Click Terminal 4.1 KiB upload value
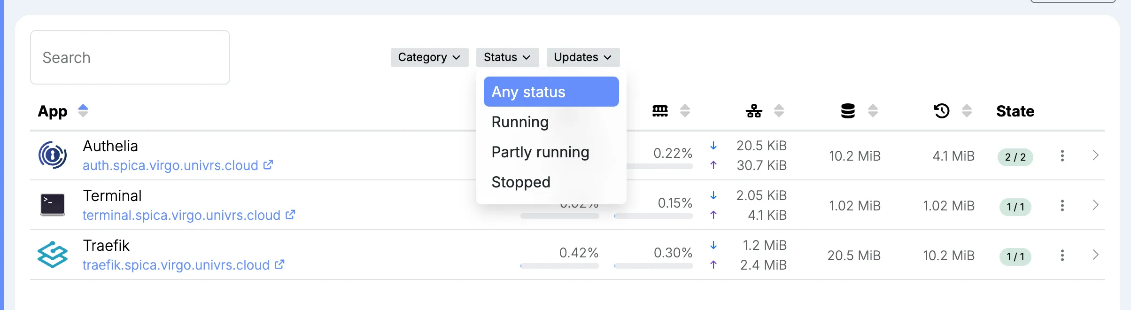Screen dimensions: 1131x310 767,215
